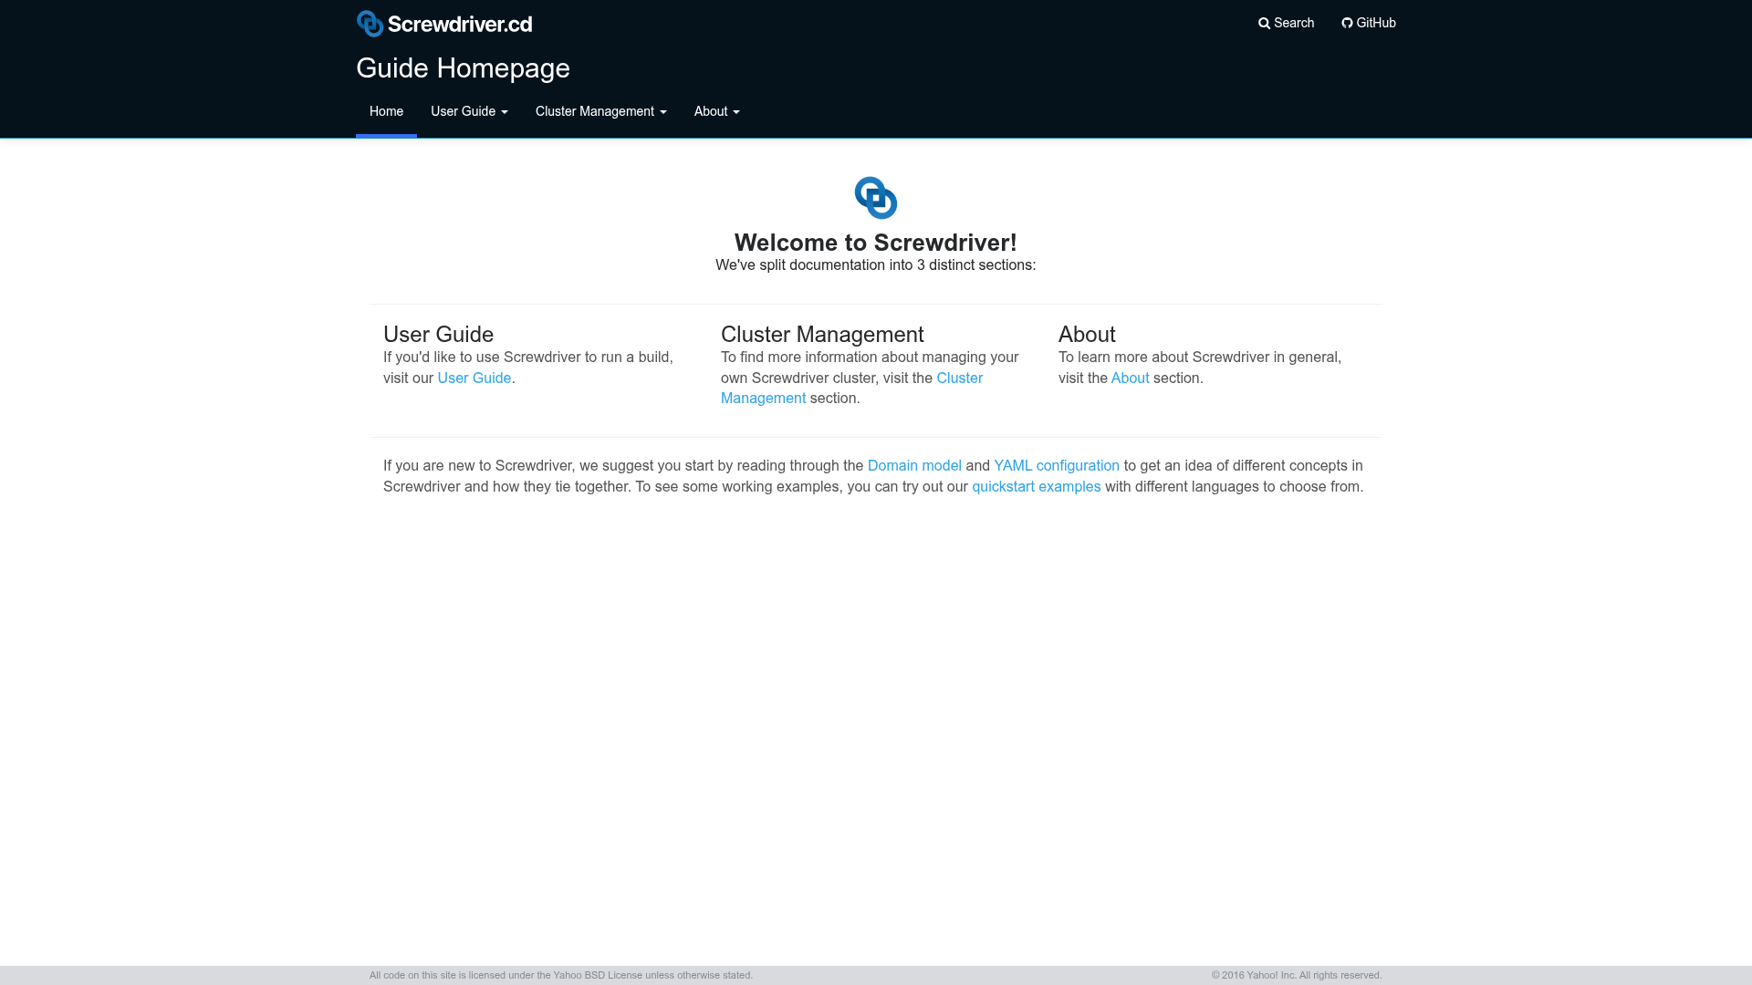
Task: Open the YAML configuration link
Action: tap(1057, 465)
